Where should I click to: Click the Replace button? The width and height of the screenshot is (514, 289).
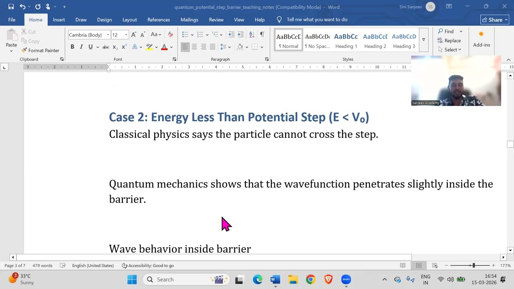(x=449, y=41)
